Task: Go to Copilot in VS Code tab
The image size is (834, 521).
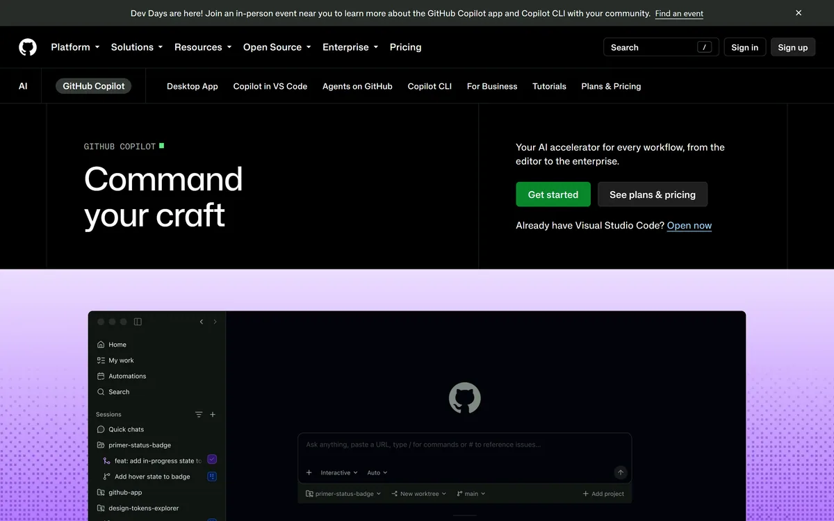Action: [270, 86]
